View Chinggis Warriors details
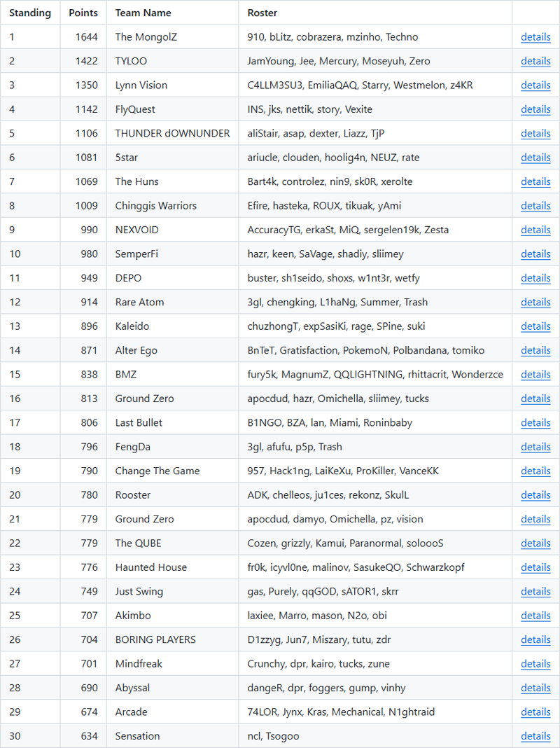Image resolution: width=560 pixels, height=748 pixels. pos(535,206)
